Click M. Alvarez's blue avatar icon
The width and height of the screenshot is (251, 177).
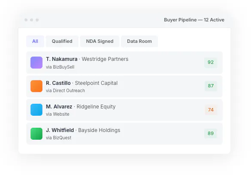point(36,110)
